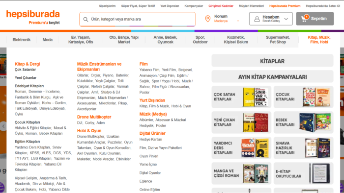Select Anne, Bebek, Oyuncak menu

click(x=165, y=40)
